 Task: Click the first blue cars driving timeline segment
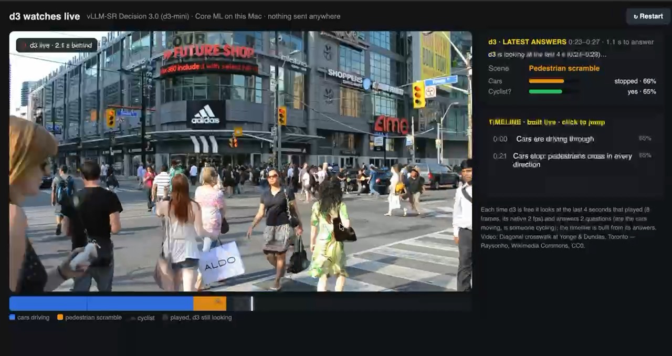48,303
